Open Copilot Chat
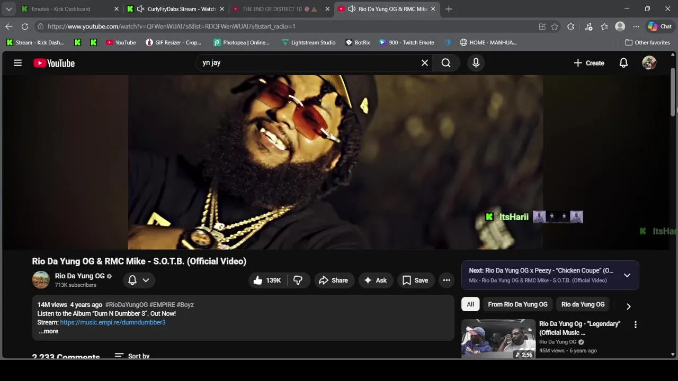678x381 pixels. click(x=660, y=26)
